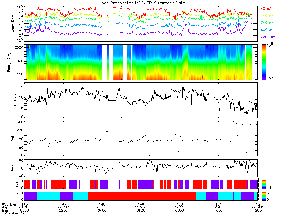Click the '|B| (nT)' axis label
286x222 pixels.
[x=15, y=100]
